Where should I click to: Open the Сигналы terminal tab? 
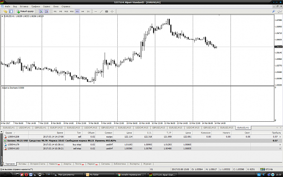106,164
